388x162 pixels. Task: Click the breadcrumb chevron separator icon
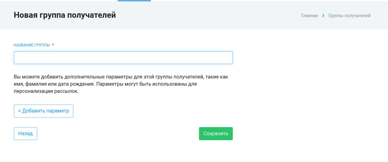tap(323, 16)
